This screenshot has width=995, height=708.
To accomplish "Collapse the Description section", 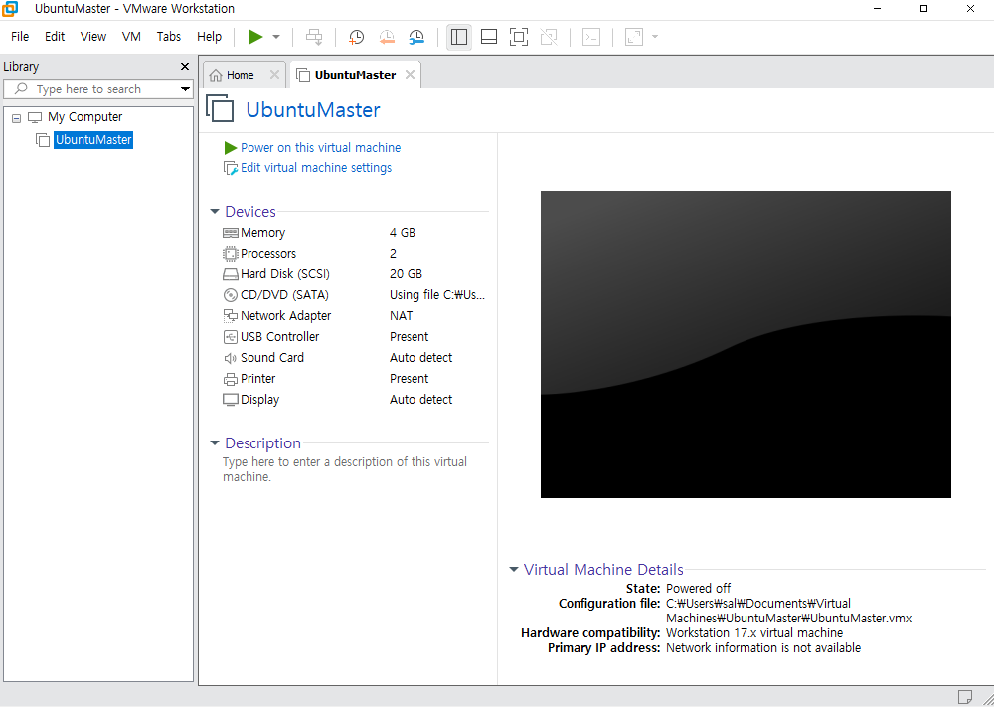I will (215, 443).
